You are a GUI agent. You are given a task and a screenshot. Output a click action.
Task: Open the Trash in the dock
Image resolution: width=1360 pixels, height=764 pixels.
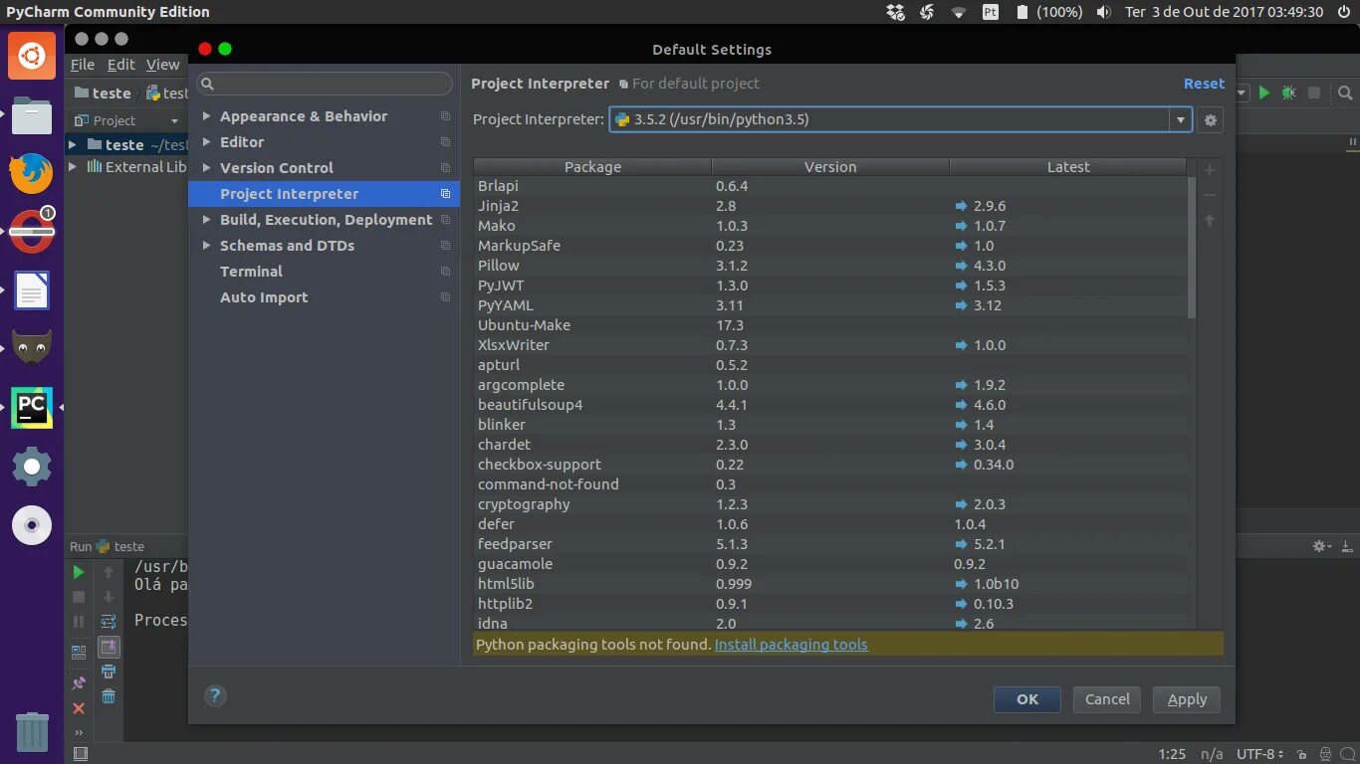coord(31,731)
